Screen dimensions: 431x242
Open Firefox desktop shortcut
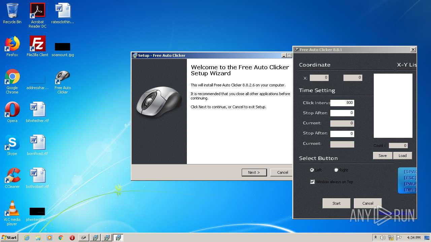12,46
